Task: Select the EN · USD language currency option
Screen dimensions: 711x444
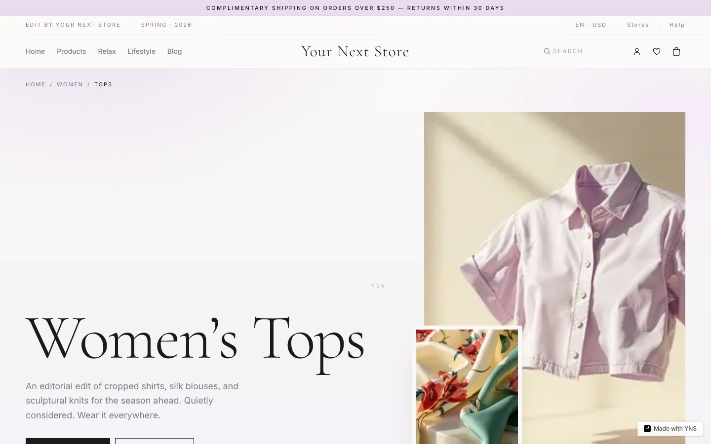Action: coord(591,25)
